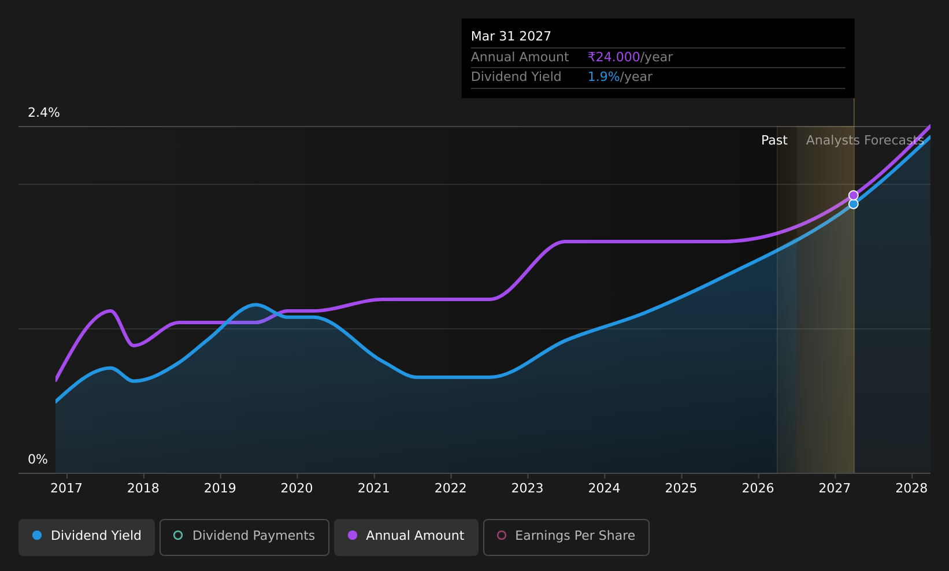
Task: Toggle the Annual Amount series
Action: [x=406, y=537]
